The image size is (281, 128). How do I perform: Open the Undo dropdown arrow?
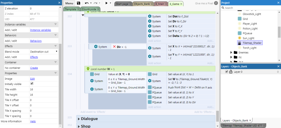tap(91, 3)
